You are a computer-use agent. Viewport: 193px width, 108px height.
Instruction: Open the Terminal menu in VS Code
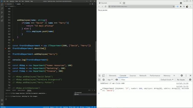point(27,1)
